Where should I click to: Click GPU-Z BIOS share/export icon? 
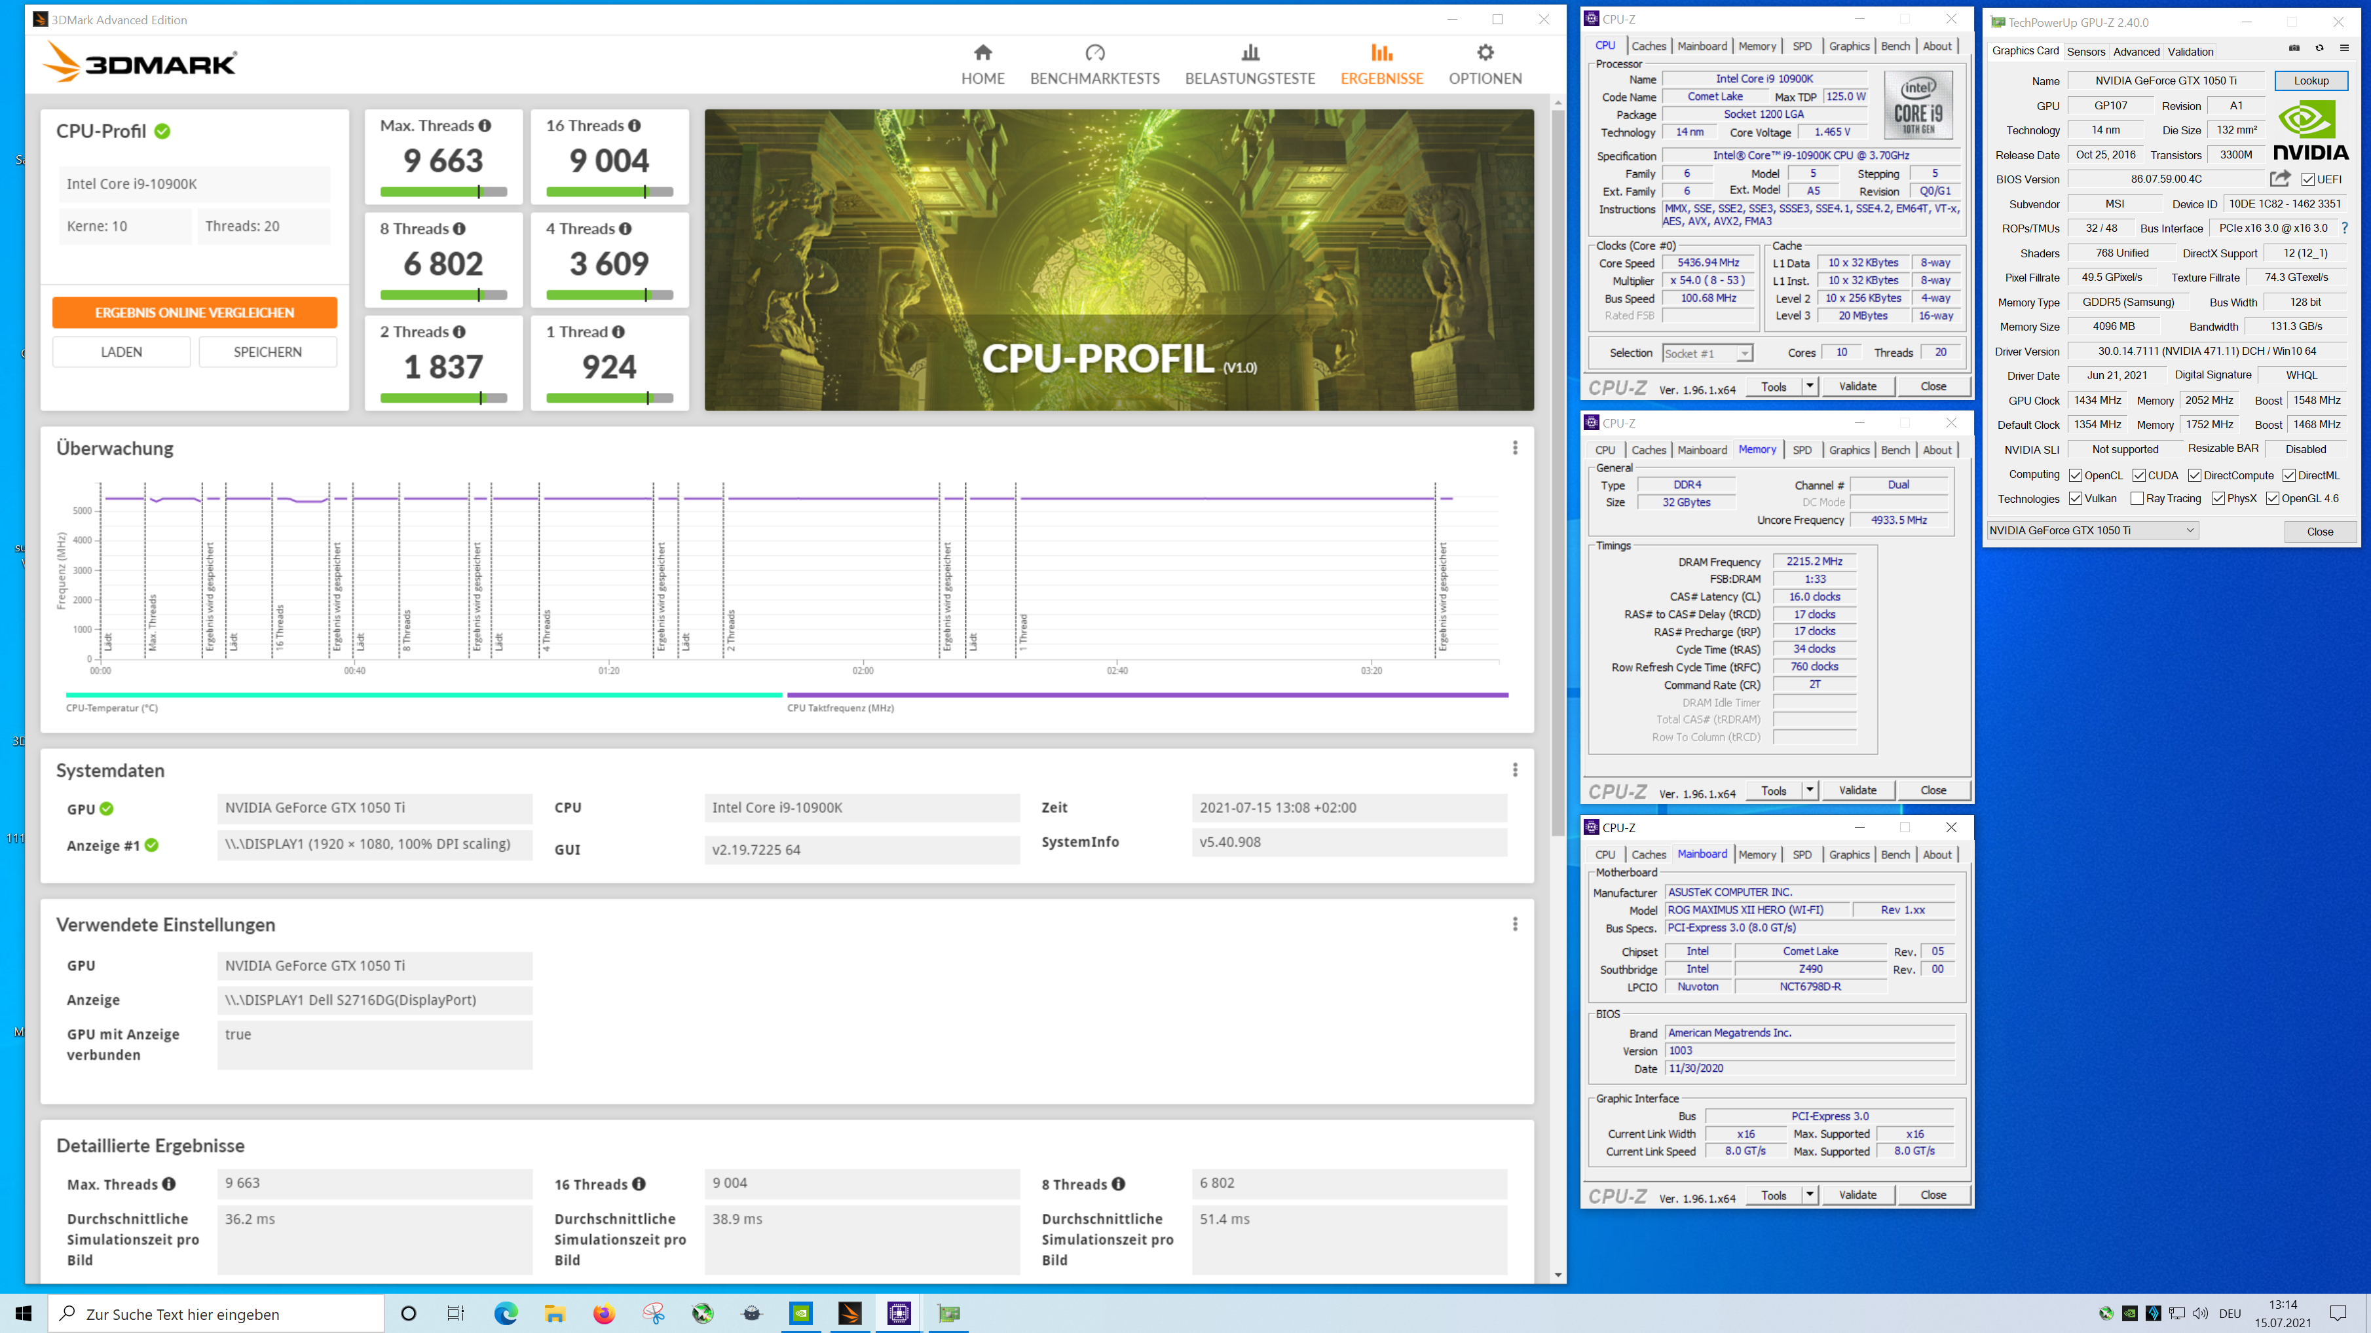(2279, 179)
